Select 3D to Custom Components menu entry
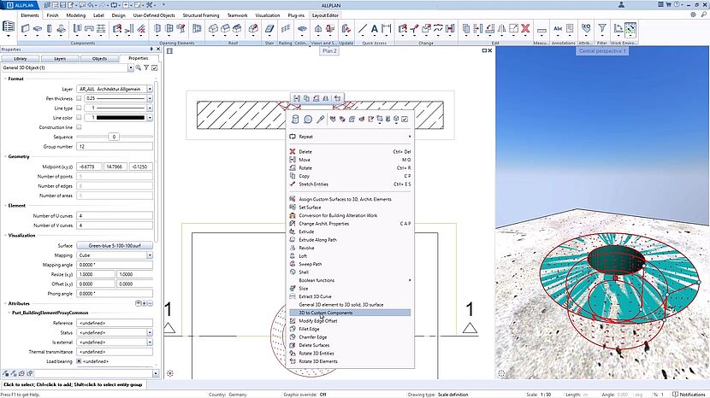This screenshot has width=710, height=398. pos(325,313)
